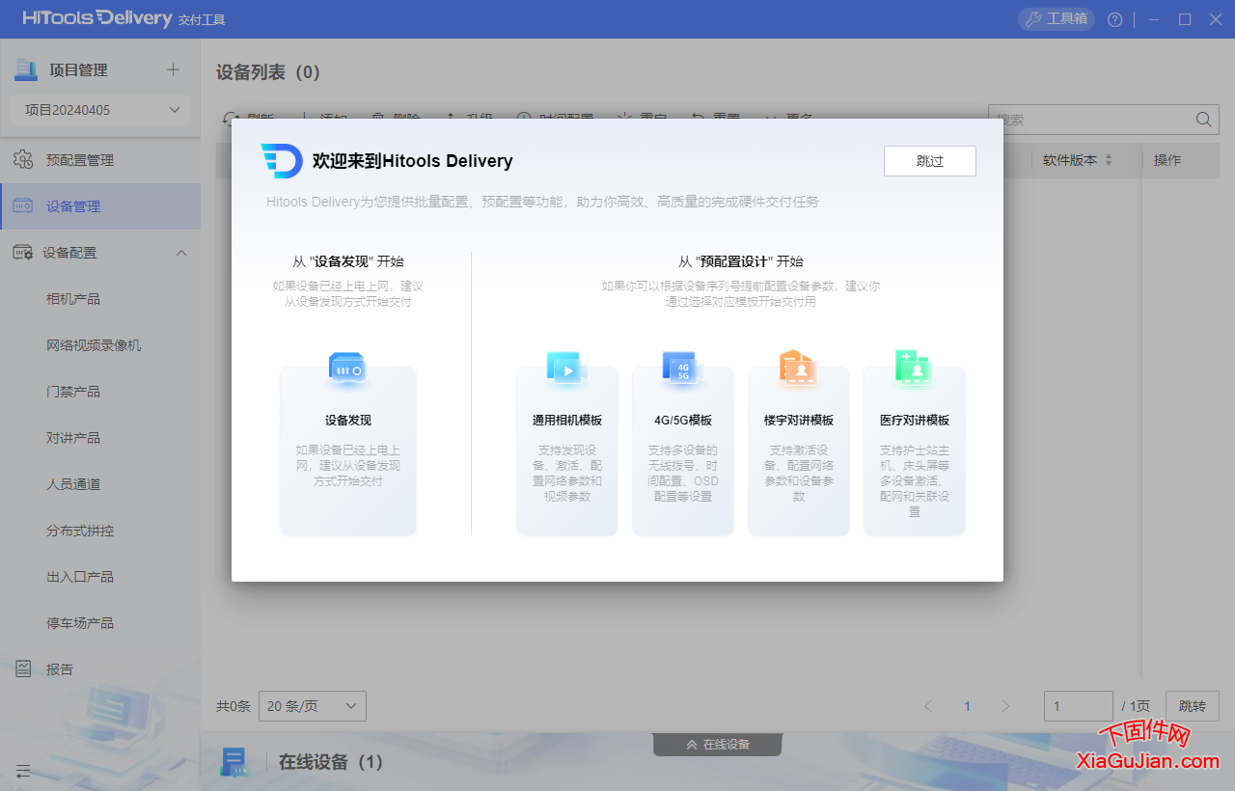Image resolution: width=1235 pixels, height=791 pixels.
Task: Click the help question mark icon
Action: point(1114,19)
